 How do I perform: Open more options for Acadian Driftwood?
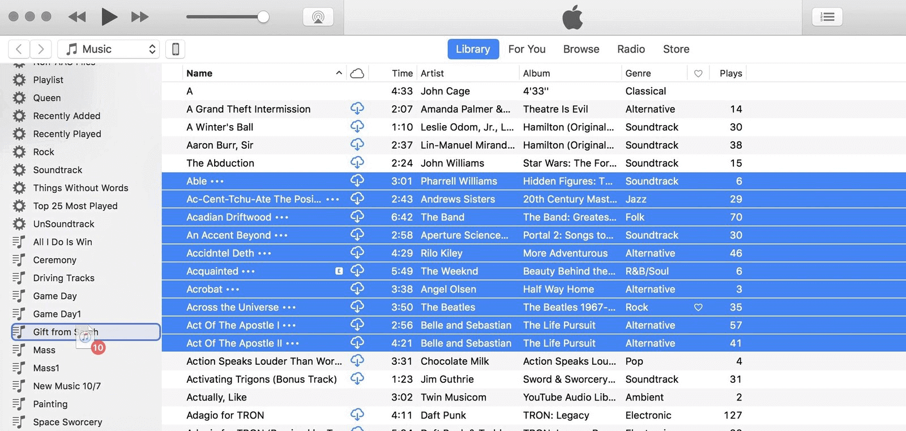tap(282, 218)
